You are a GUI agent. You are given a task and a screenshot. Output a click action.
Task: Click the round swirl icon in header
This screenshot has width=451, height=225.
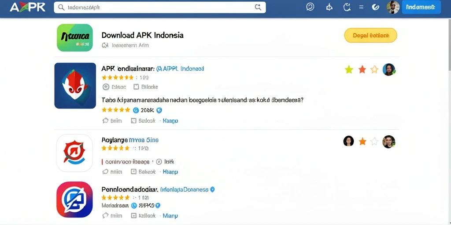click(x=376, y=7)
